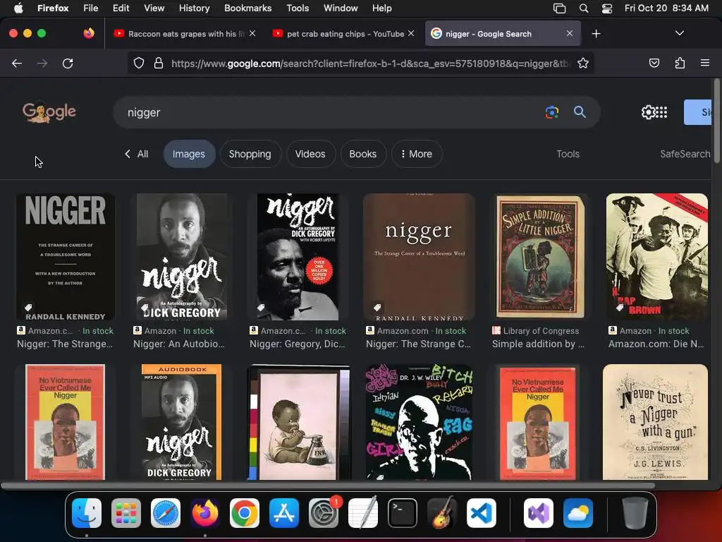The height and width of the screenshot is (542, 722).
Task: Open a new browser tab
Action: point(596,34)
